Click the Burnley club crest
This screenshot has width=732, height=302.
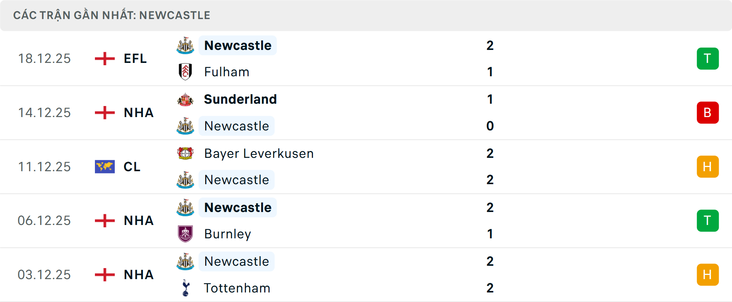pyautogui.click(x=185, y=234)
